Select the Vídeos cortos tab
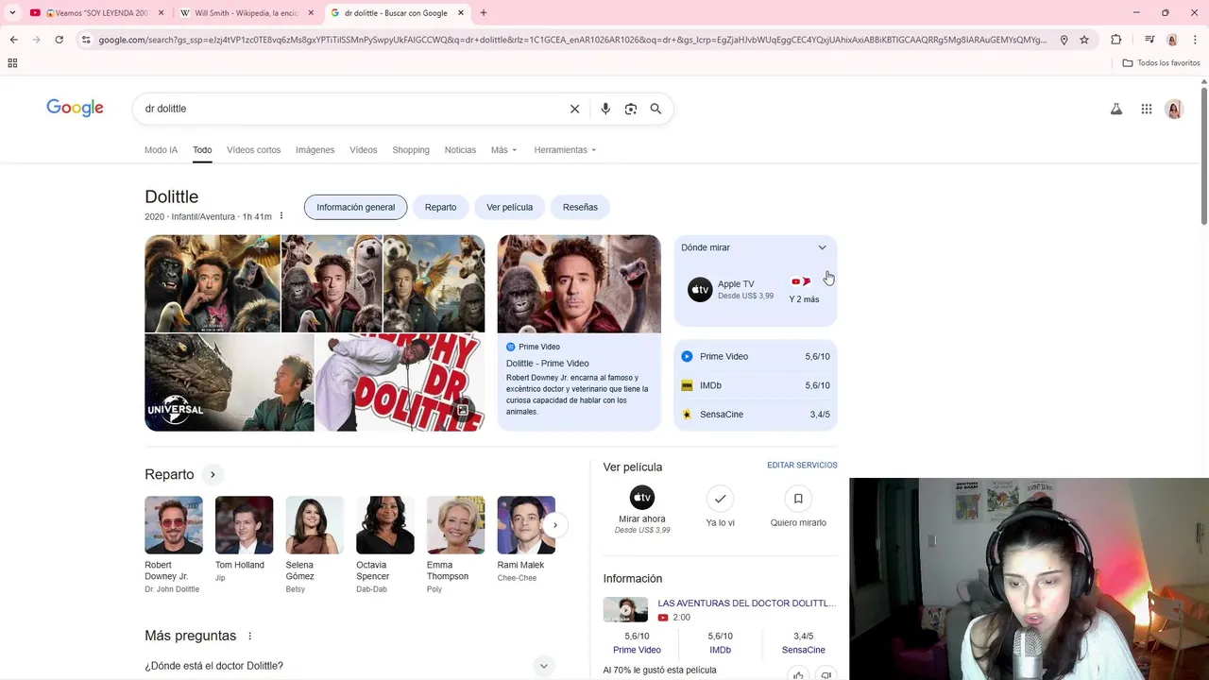Screen dimensions: 1209x680 coord(253,150)
